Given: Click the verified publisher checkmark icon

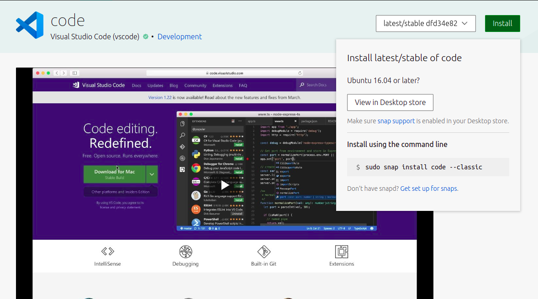Looking at the screenshot, I should point(146,37).
